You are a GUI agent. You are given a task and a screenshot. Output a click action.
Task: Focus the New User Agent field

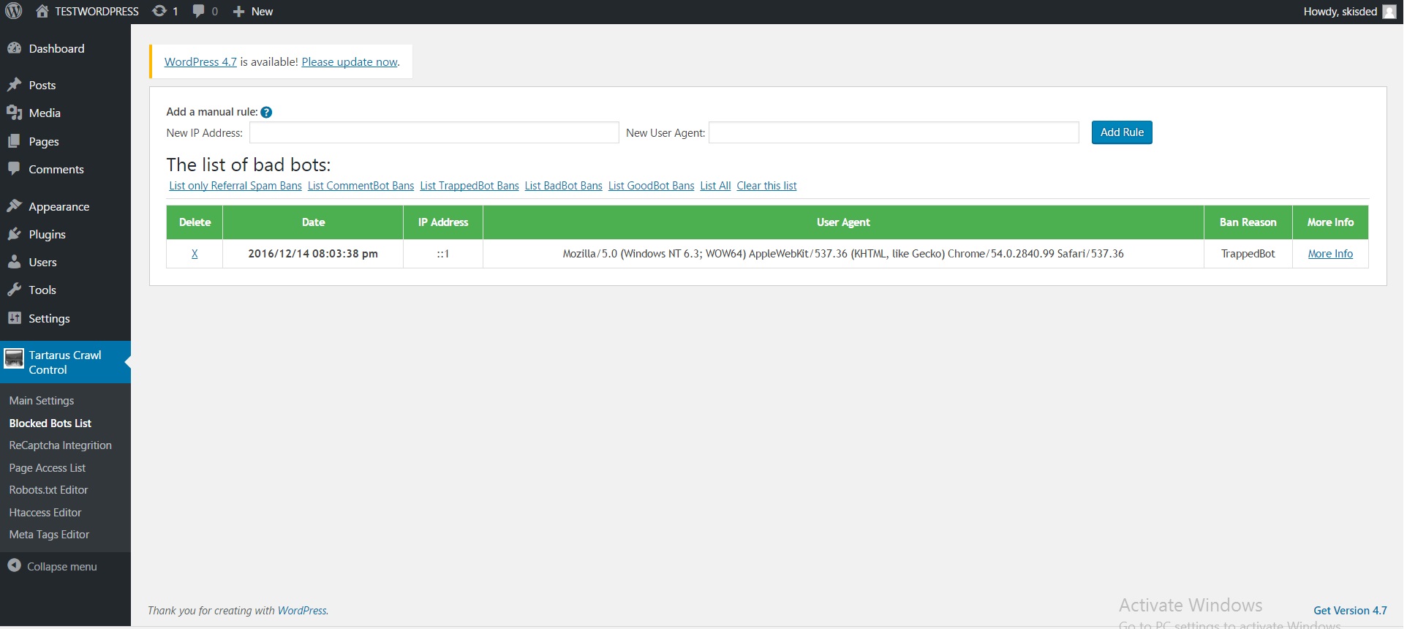[894, 132]
